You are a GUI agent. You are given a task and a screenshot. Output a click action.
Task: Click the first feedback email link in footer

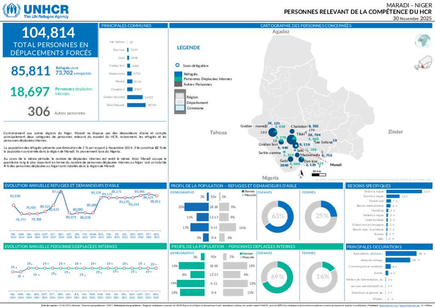tap(389, 305)
